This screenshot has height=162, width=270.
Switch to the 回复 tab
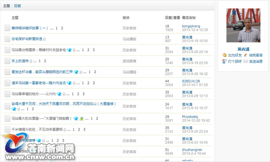point(17,6)
